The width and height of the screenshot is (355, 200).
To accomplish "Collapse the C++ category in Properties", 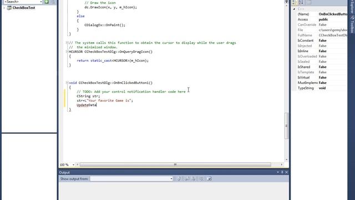I will pyautogui.click(x=294, y=9).
